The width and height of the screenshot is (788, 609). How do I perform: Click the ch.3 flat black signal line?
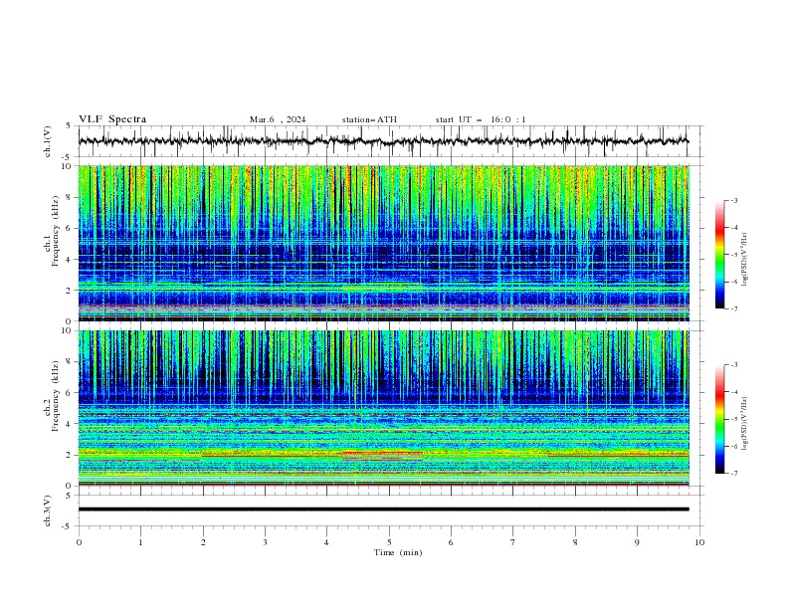click(383, 509)
